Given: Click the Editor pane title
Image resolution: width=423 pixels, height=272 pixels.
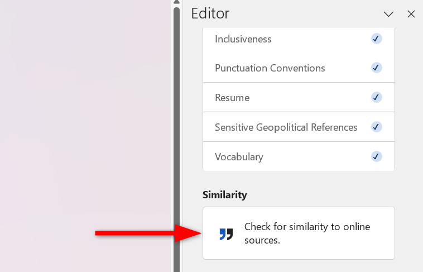Looking at the screenshot, I should tap(210, 14).
